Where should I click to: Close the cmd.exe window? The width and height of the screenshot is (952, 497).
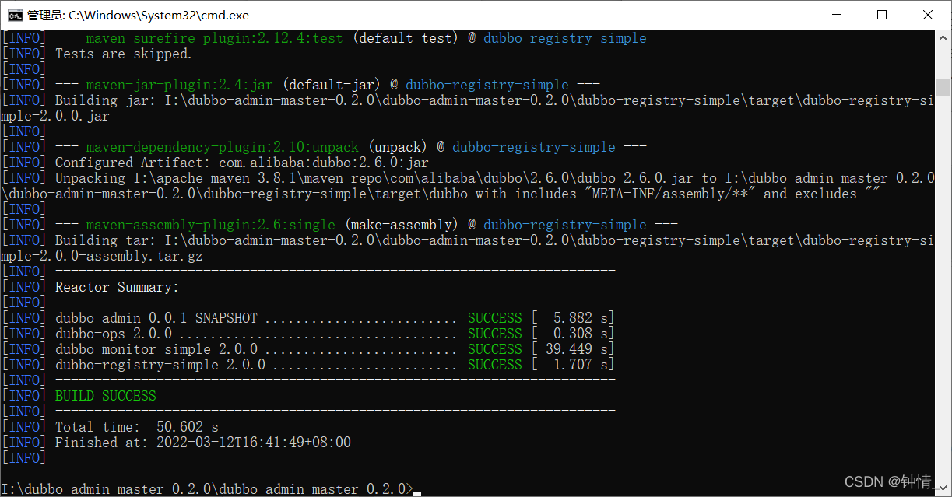[928, 15]
